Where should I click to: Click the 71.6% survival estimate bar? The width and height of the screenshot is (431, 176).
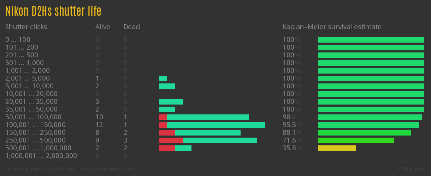click(356, 140)
